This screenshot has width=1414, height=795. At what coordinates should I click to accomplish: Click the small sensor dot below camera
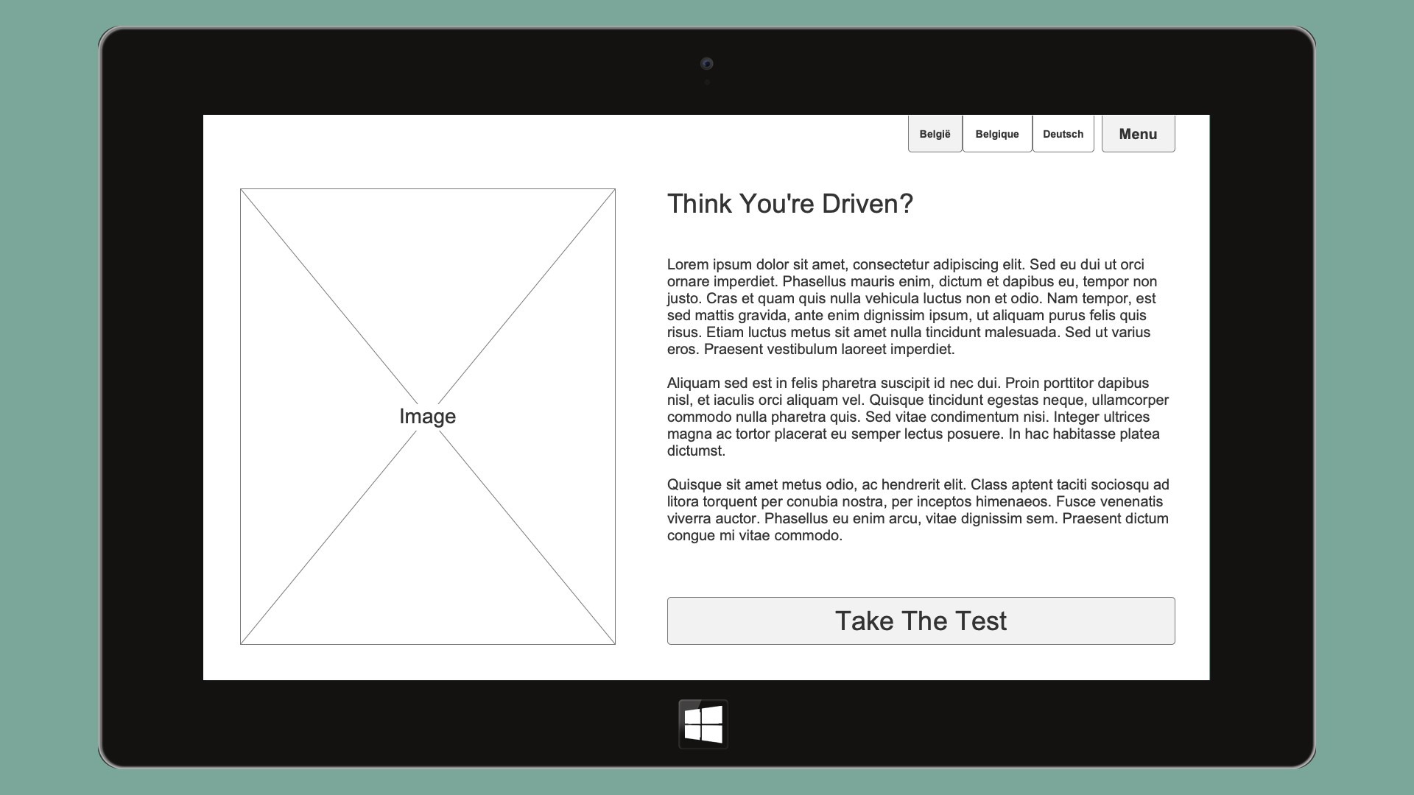click(707, 82)
